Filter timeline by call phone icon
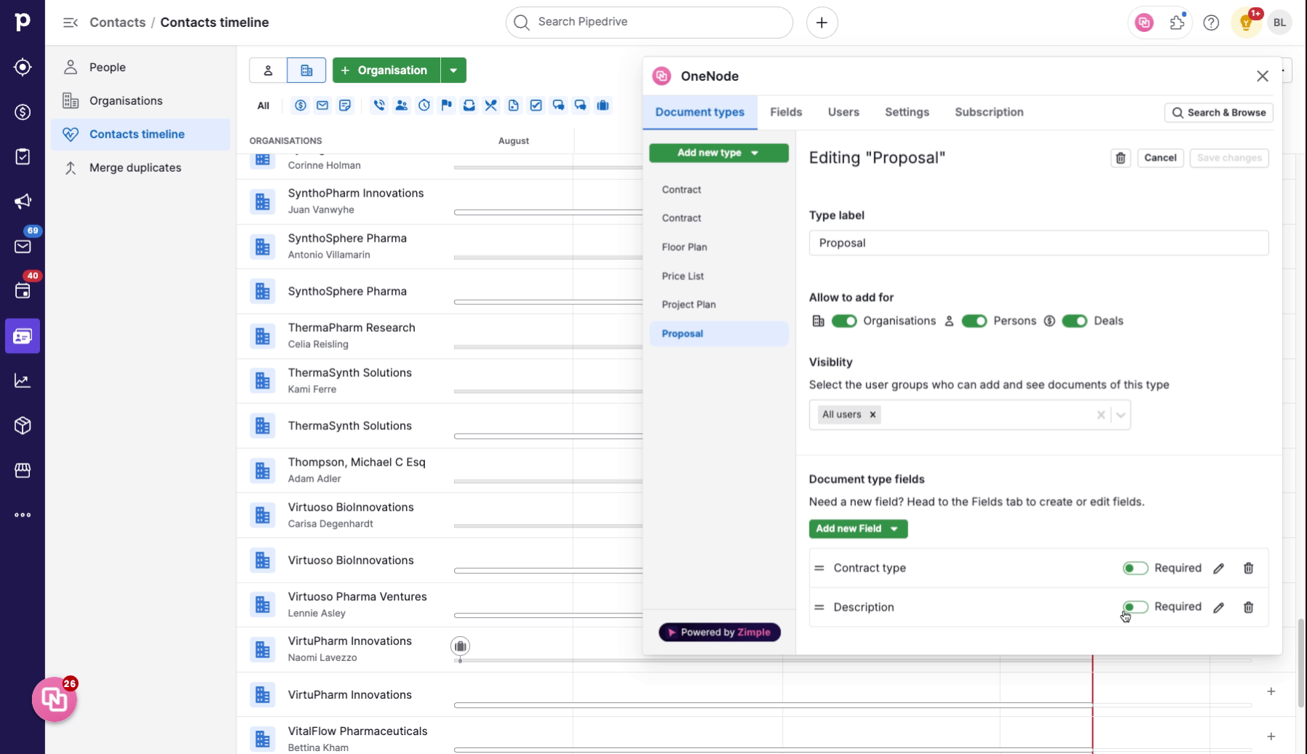Viewport: 1307px width, 754px height. point(379,106)
